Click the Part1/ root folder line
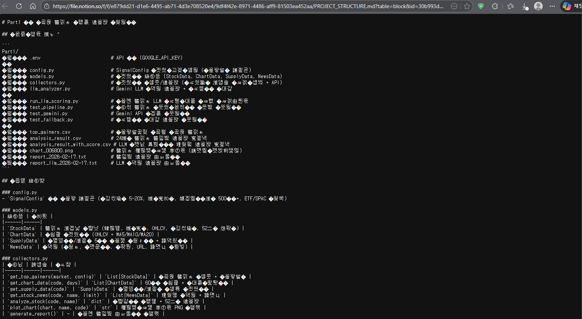The width and height of the screenshot is (582, 319). coord(10,51)
